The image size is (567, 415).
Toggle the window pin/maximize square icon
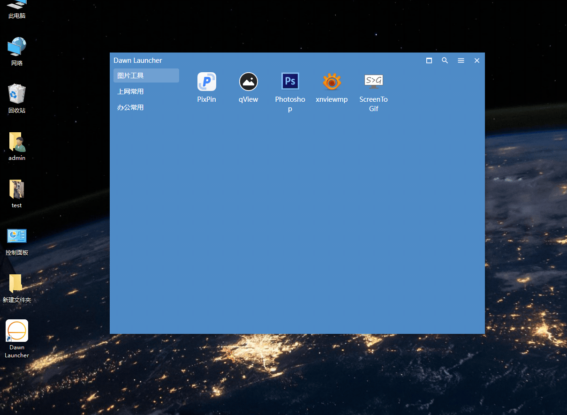(429, 60)
